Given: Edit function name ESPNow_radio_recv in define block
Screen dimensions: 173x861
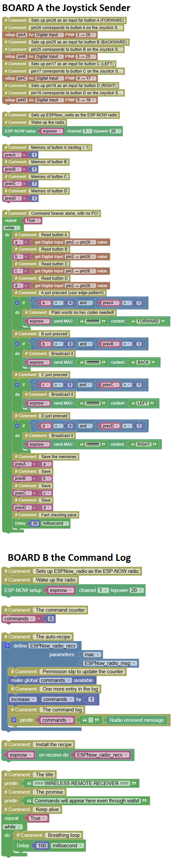Looking at the screenshot, I should coord(53,645).
